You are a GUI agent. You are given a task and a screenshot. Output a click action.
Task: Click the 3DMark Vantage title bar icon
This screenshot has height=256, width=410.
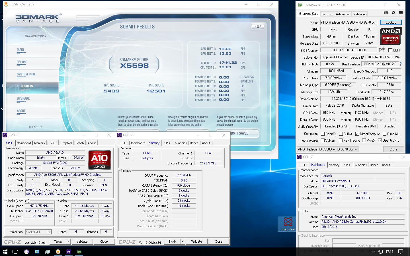pos(6,4)
